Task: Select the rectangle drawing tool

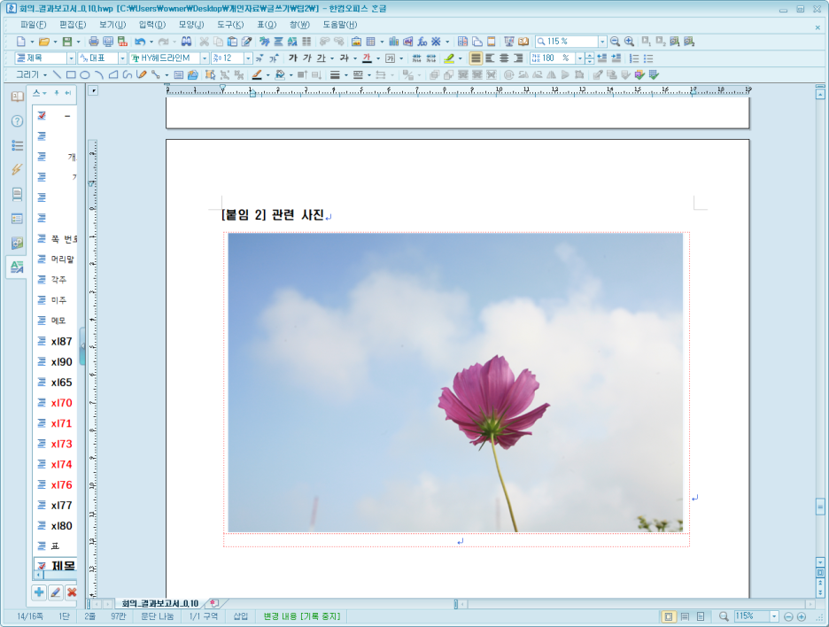Action: (71, 75)
